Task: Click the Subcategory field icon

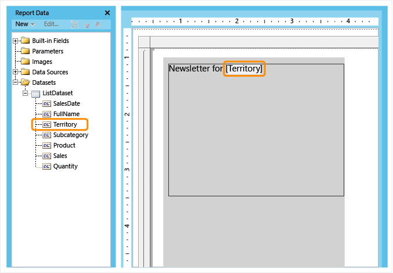Action: coord(46,135)
